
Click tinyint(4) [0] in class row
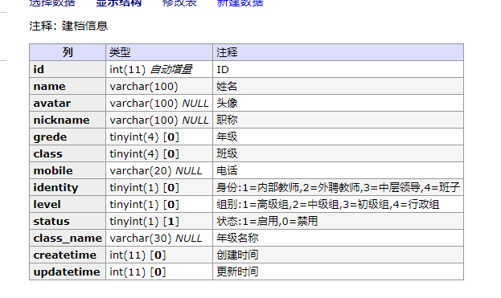tap(159, 153)
